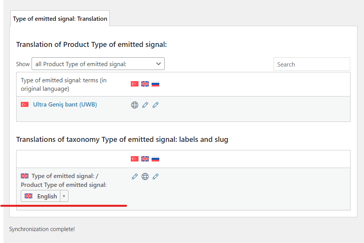Open Ultra Geniş bant (UWB) term link

point(65,105)
